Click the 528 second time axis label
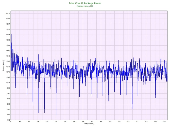This screenshot has height=128, width=170. pos(110,122)
